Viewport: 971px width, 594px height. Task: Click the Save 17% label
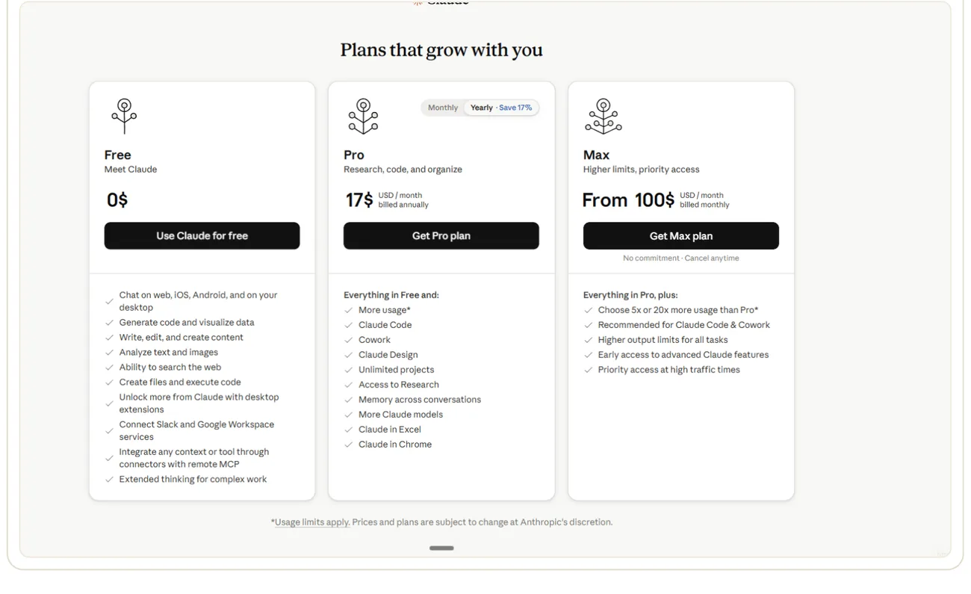pyautogui.click(x=515, y=108)
